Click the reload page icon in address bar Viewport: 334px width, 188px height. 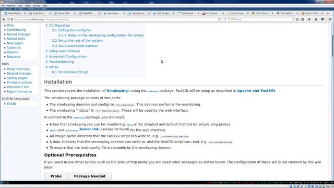pos(225,19)
